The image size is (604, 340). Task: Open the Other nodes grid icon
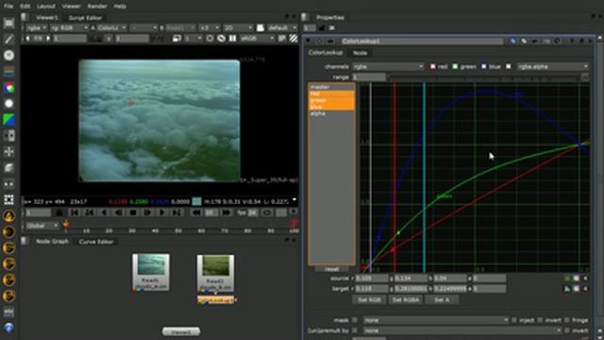pyautogui.click(x=8, y=199)
